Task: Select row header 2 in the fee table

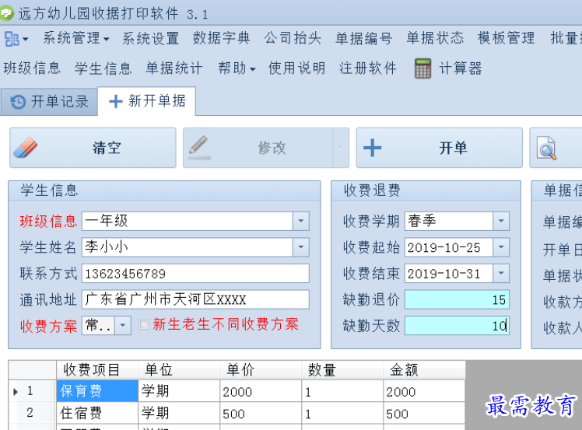Action: [x=33, y=413]
